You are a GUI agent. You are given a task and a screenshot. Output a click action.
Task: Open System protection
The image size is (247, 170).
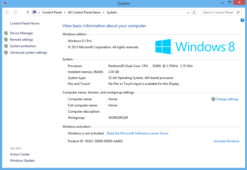coord(23,46)
